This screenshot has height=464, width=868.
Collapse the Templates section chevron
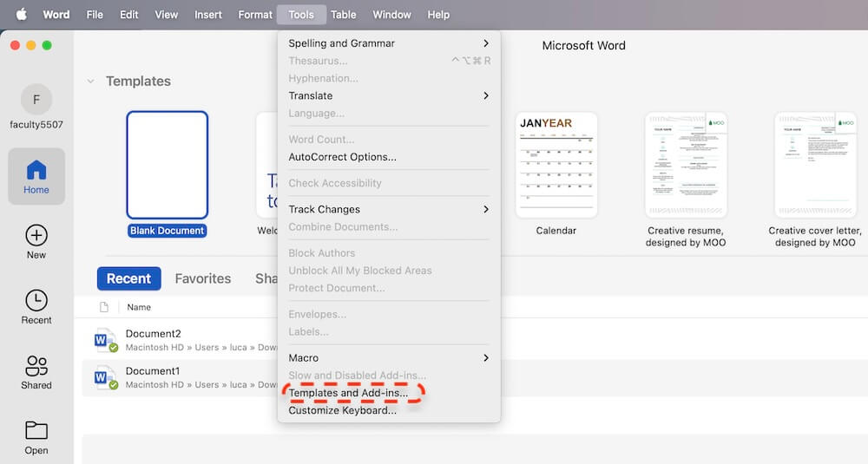pos(90,82)
